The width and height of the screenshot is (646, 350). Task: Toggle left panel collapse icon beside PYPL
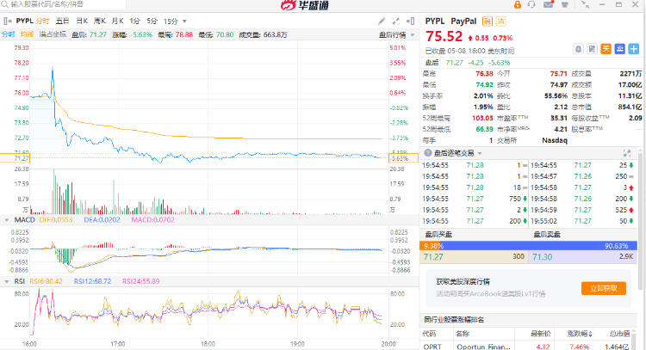[x=7, y=21]
